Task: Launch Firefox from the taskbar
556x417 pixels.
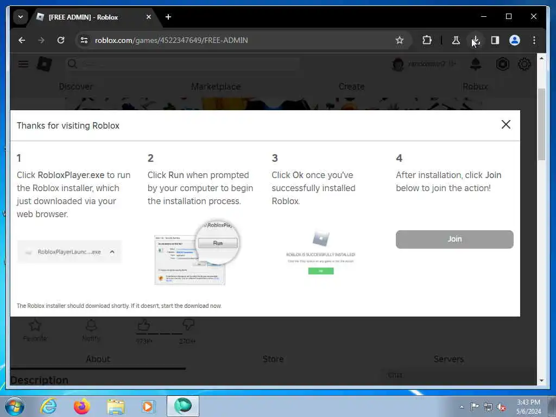Action: (81, 406)
